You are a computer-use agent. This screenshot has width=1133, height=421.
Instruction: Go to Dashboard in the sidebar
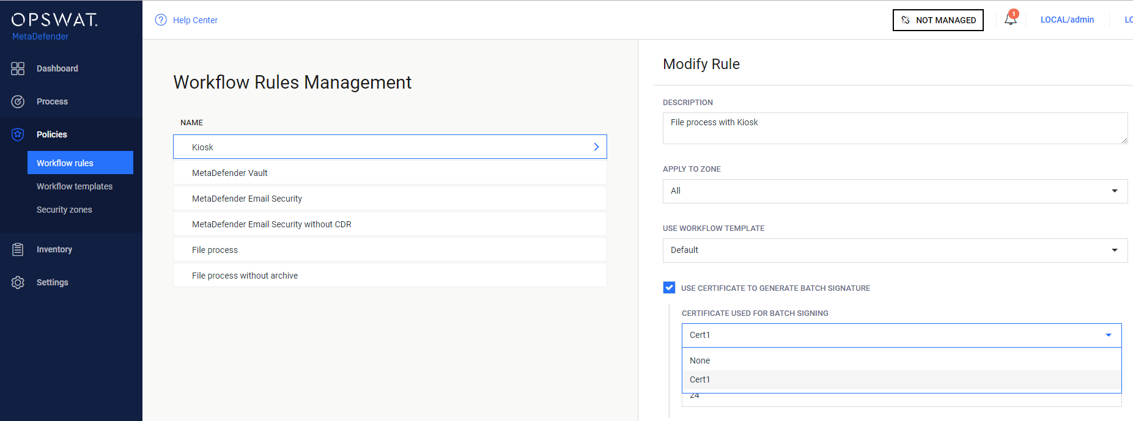[x=57, y=68]
